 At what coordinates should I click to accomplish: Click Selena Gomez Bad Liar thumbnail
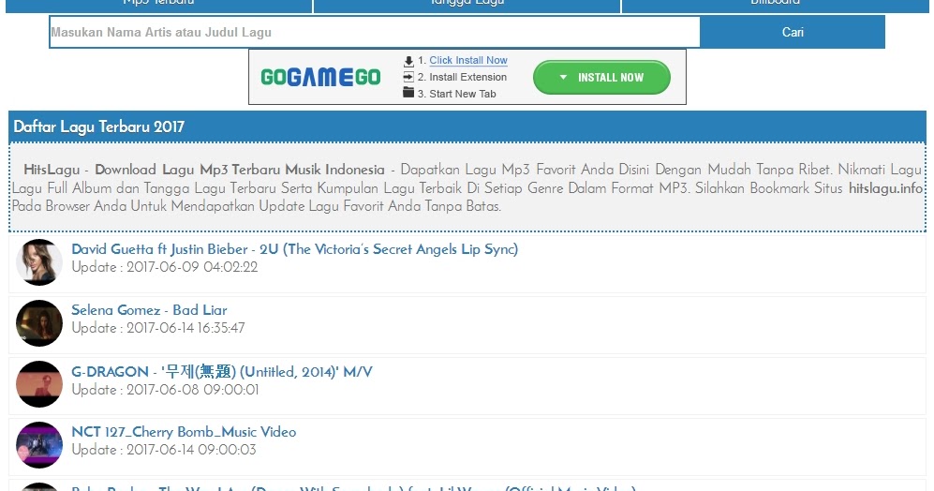click(x=39, y=323)
